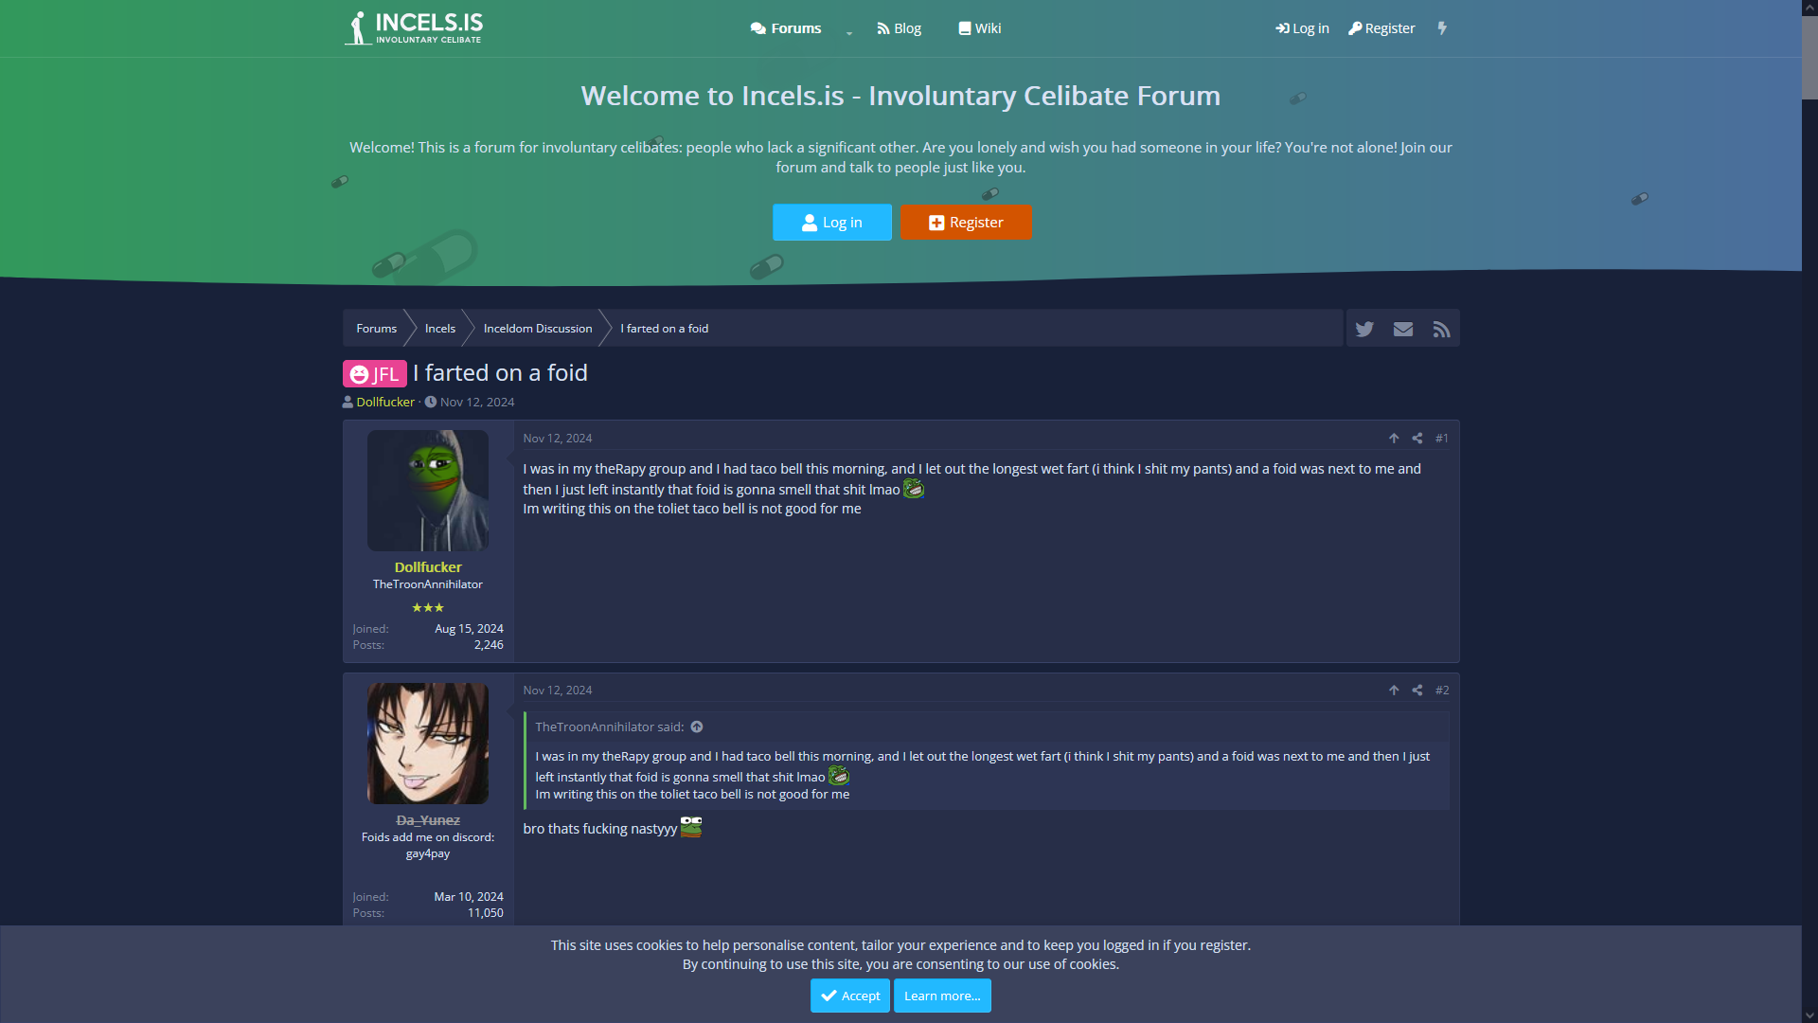Click up-arrow icon on post #1 header

click(1394, 439)
